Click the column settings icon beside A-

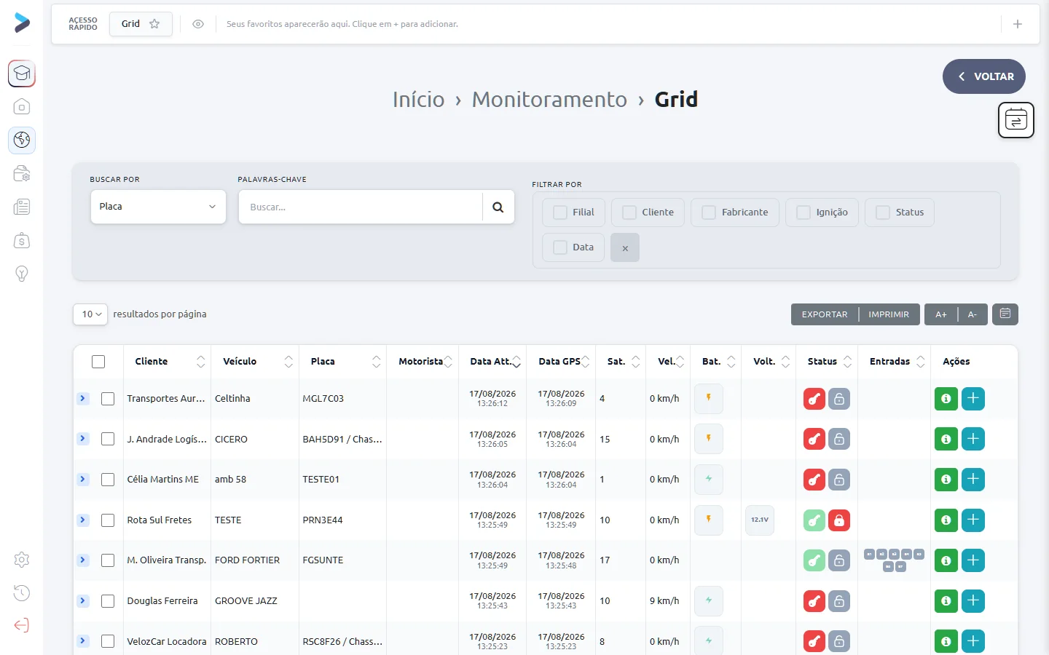(1005, 314)
